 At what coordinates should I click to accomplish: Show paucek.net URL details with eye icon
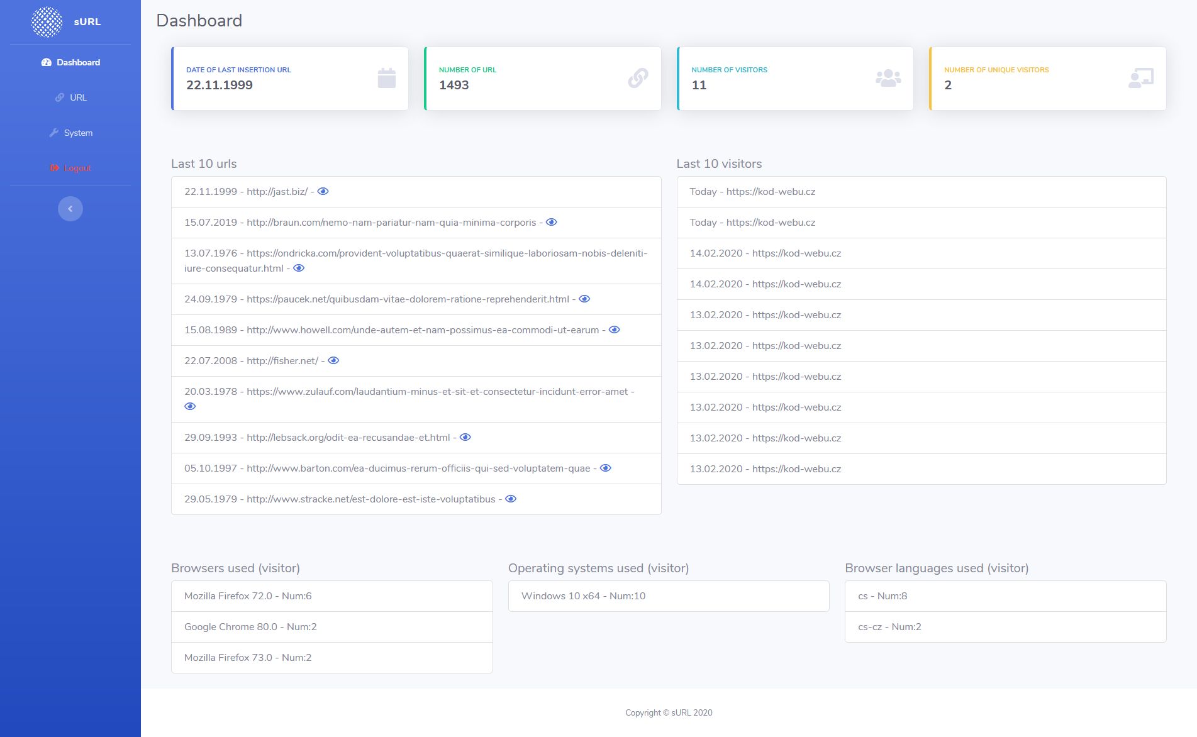[584, 299]
